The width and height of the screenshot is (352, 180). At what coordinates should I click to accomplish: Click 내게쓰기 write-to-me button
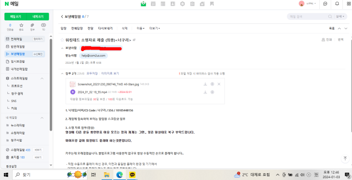pyautogui.click(x=38, y=16)
